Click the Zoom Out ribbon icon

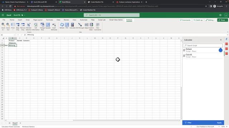(x=8, y=26)
